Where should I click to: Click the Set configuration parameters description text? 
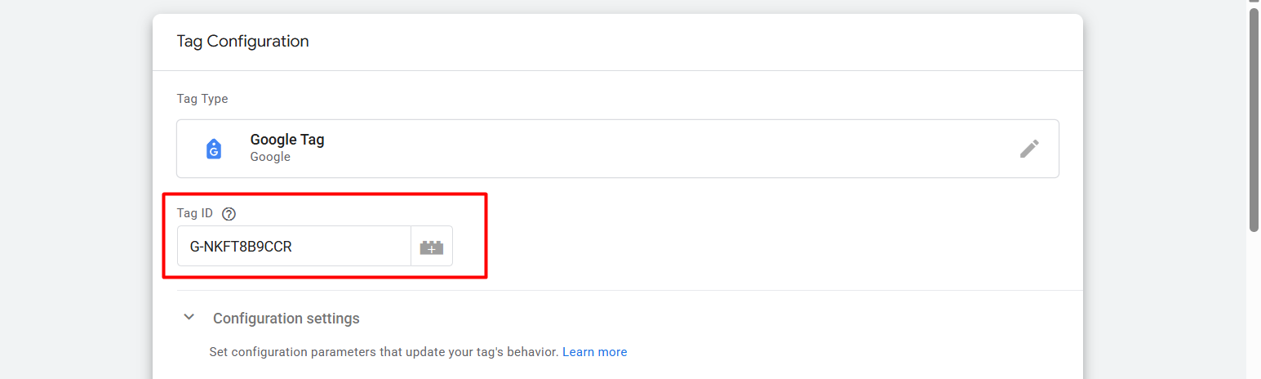click(x=384, y=352)
